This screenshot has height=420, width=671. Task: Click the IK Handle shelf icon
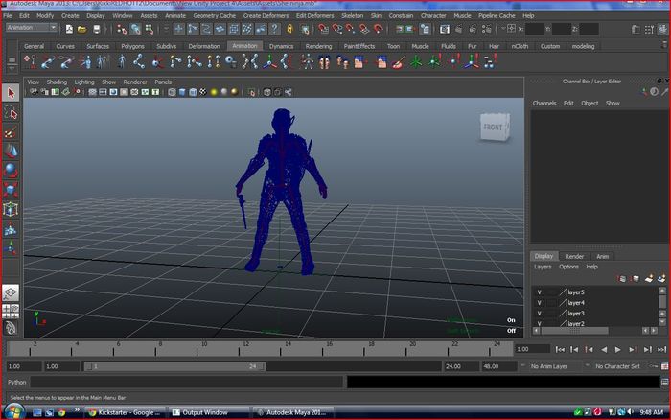click(156, 62)
